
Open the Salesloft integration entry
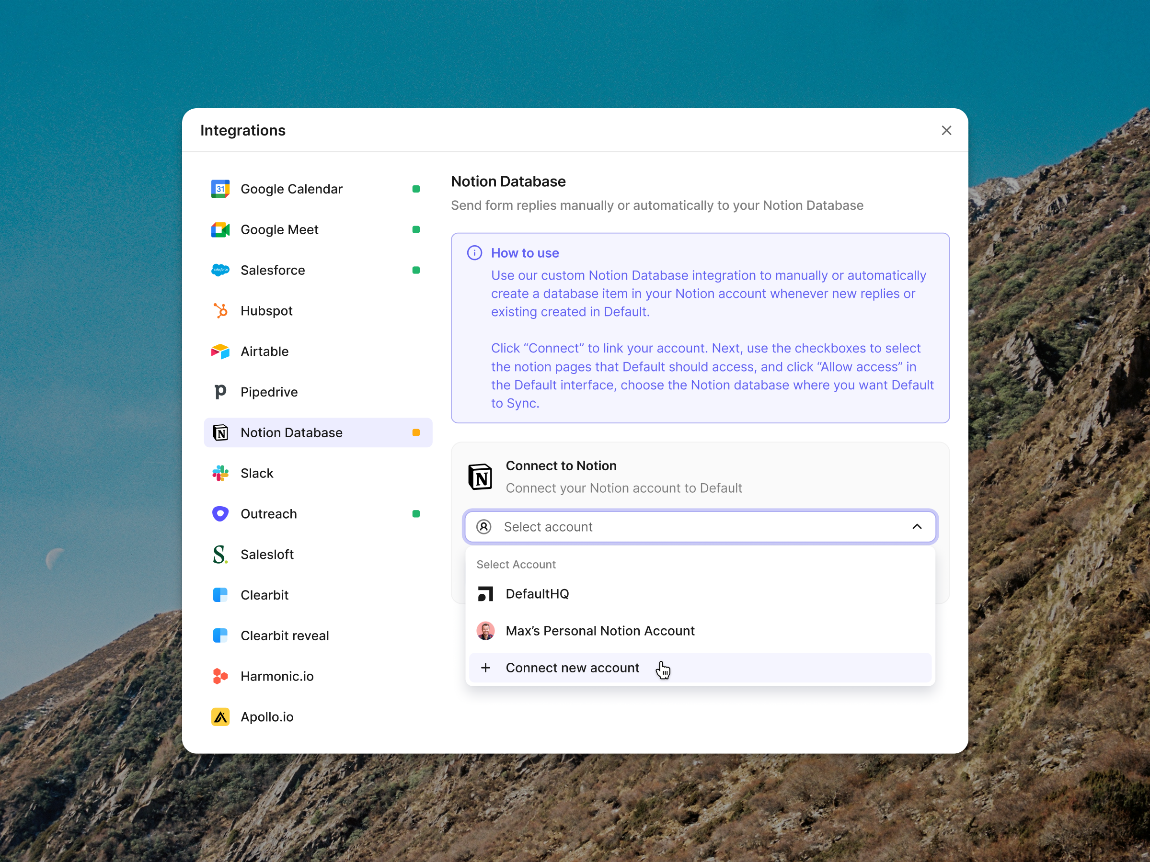(x=267, y=555)
